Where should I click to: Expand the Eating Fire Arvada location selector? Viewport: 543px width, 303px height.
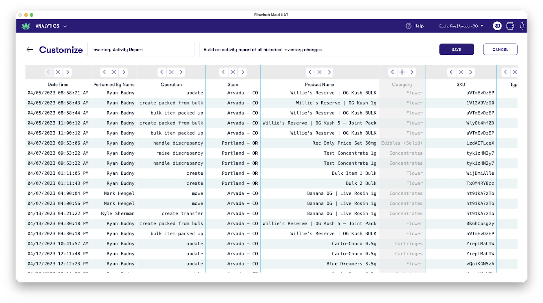click(x=461, y=26)
